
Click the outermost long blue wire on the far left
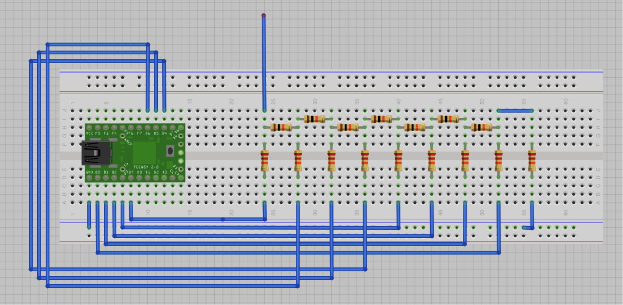coord(30,167)
